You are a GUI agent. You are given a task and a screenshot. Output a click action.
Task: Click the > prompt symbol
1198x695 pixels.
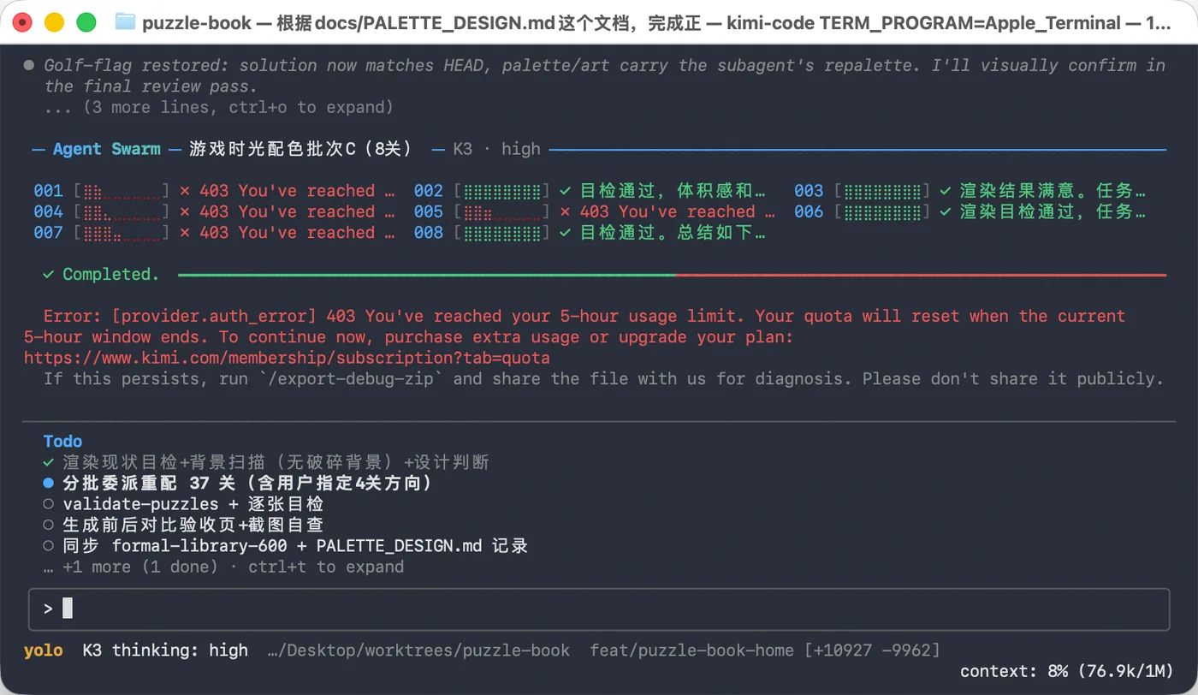pos(48,609)
